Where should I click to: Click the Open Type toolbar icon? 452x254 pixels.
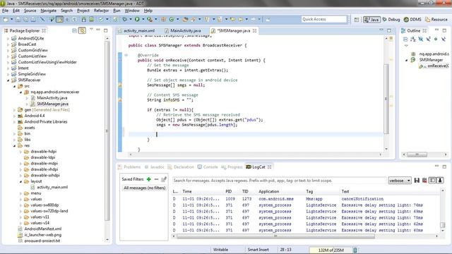pos(185,19)
